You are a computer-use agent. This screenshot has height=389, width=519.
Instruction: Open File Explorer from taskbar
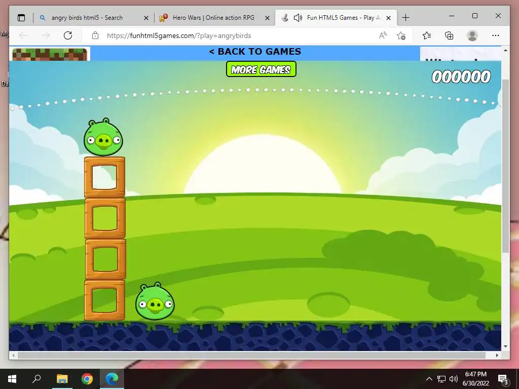coord(62,379)
